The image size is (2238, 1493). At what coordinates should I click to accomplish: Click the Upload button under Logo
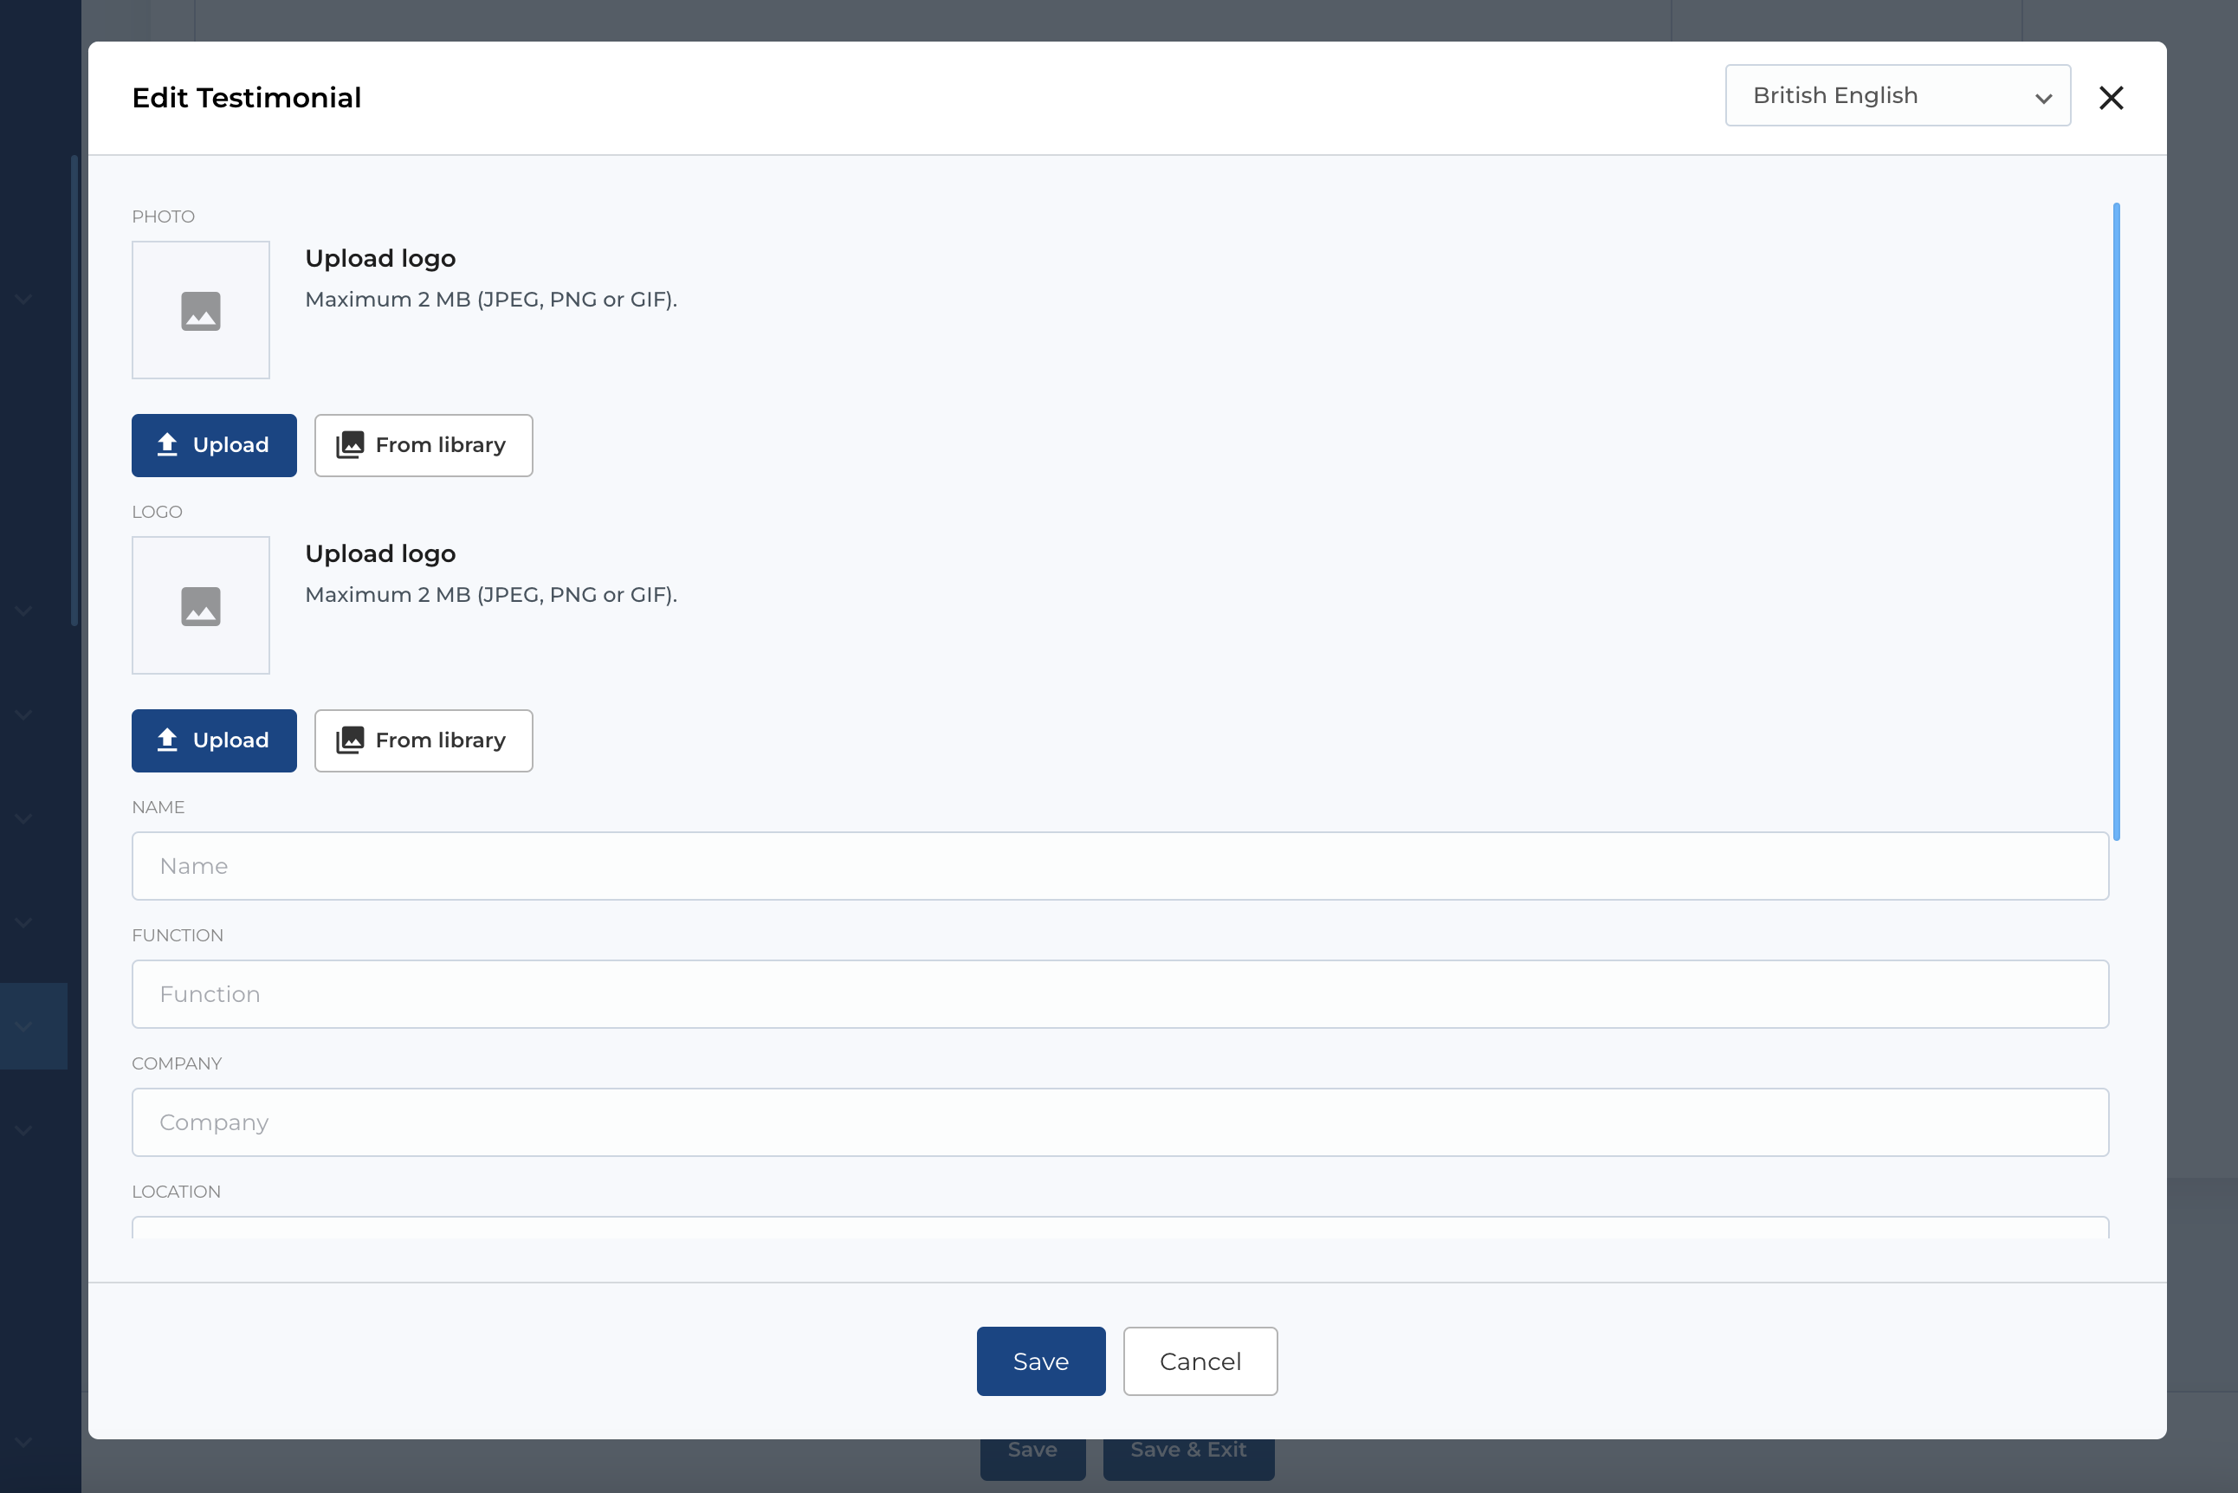[x=213, y=740]
